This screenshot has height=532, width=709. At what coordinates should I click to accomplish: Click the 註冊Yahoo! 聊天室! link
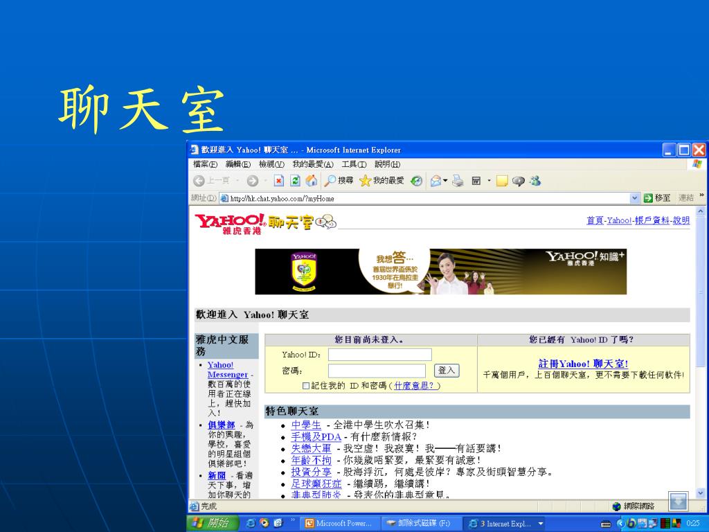point(583,364)
